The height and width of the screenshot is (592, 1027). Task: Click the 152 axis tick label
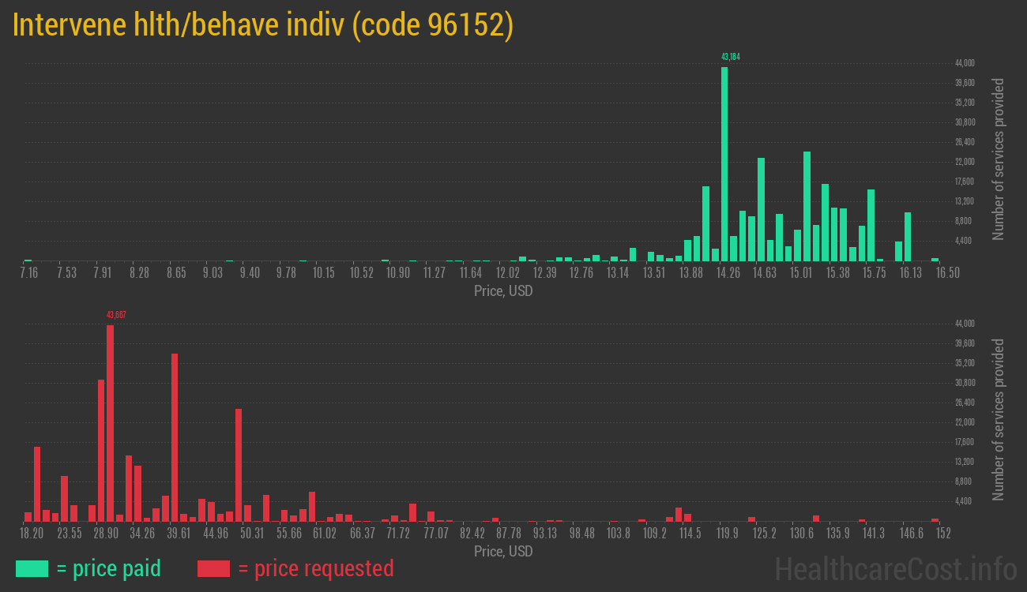[x=944, y=534]
